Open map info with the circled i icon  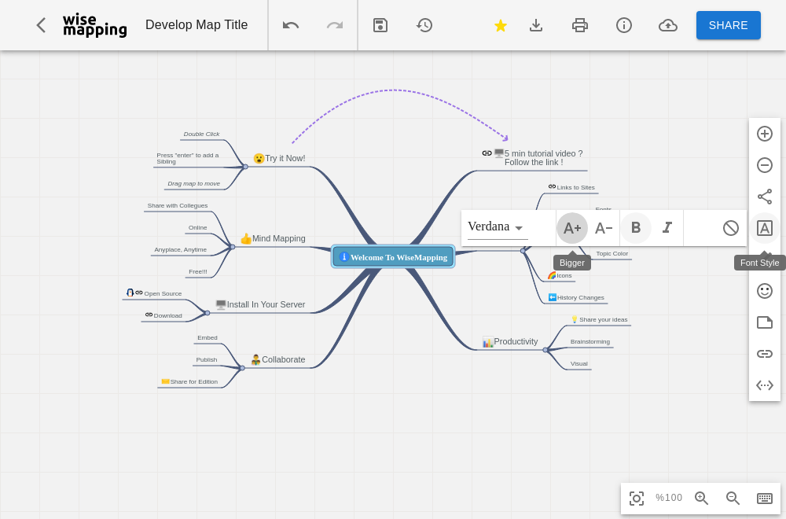click(x=623, y=25)
